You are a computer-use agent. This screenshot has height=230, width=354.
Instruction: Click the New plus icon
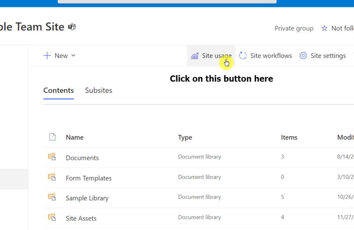pyautogui.click(x=47, y=56)
